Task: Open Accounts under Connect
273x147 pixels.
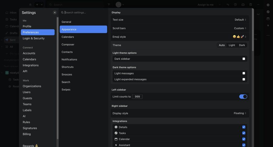Action: pyautogui.click(x=38, y=53)
